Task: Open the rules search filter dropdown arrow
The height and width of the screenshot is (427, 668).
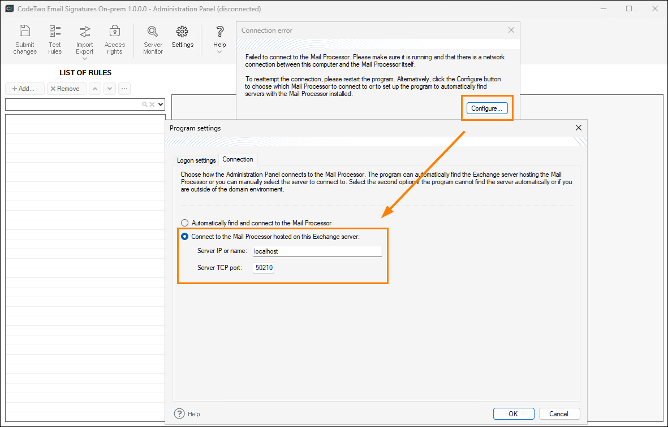Action: tap(161, 104)
